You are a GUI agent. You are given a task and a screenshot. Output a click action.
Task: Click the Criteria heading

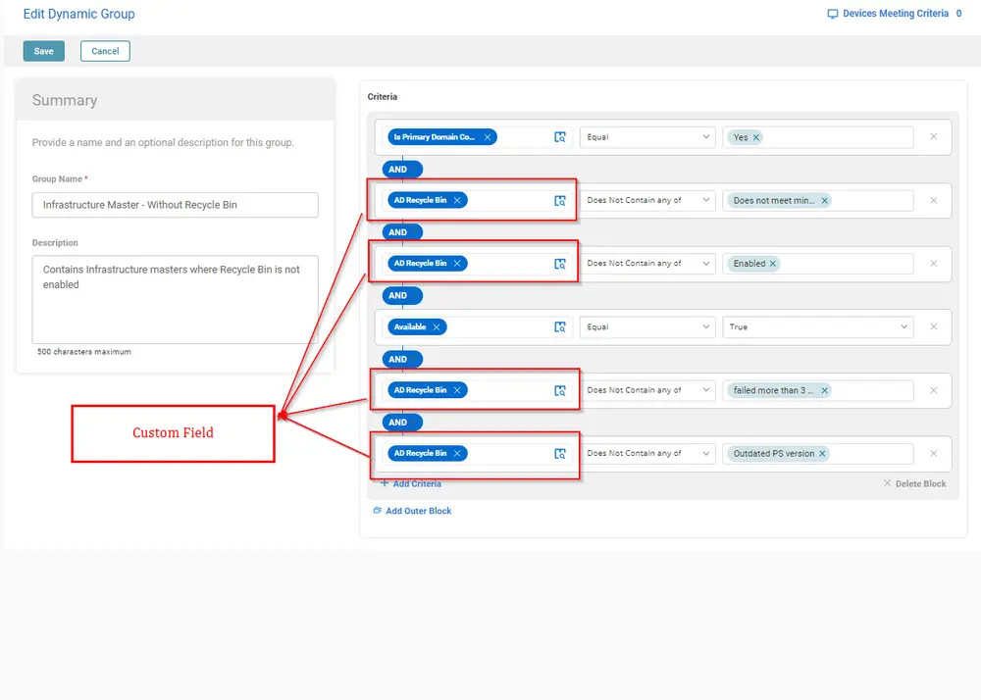tap(383, 97)
